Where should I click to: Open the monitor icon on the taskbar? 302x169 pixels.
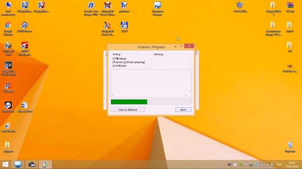(18, 164)
